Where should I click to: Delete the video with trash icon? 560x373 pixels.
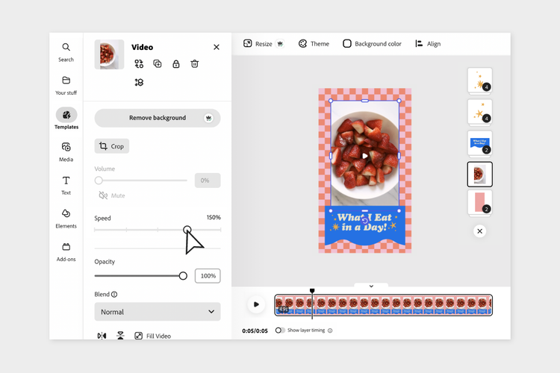195,64
